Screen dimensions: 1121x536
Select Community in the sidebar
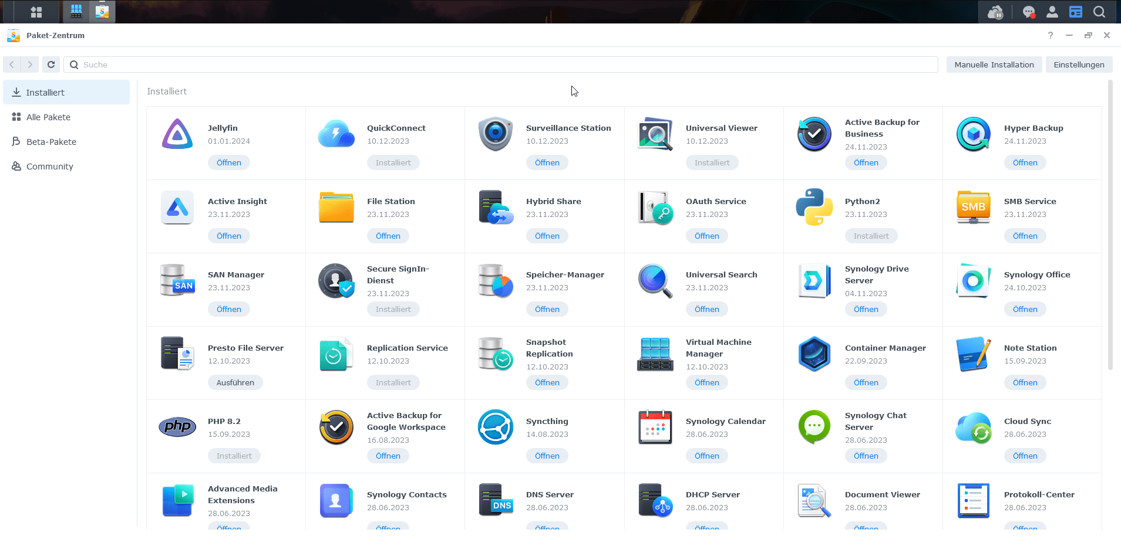[66, 166]
